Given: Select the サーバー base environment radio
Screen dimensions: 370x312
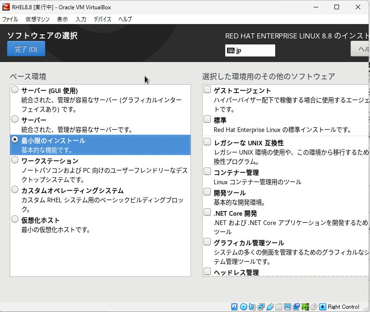Looking at the screenshot, I should coord(15,119).
